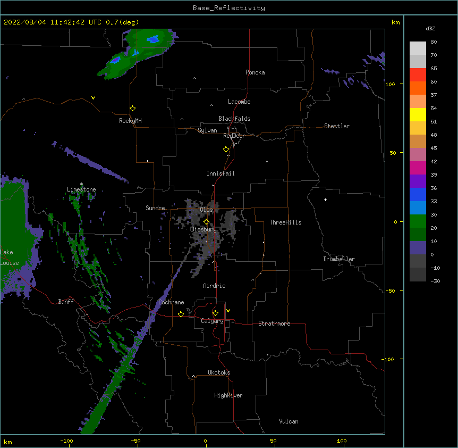Click the Okotoks label
This screenshot has height=448, width=458.
[x=219, y=372]
